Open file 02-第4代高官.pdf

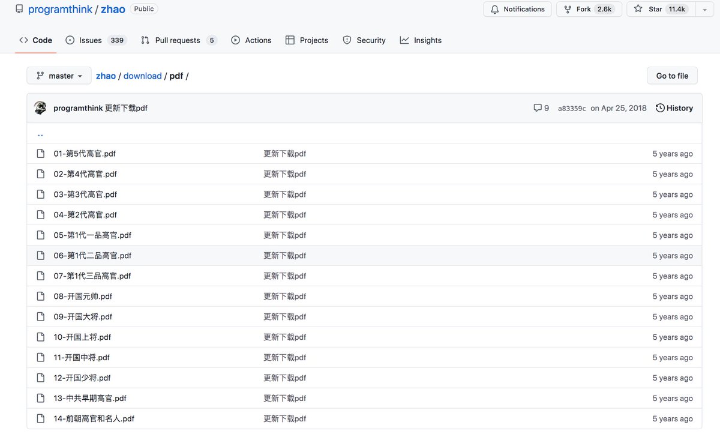point(85,174)
